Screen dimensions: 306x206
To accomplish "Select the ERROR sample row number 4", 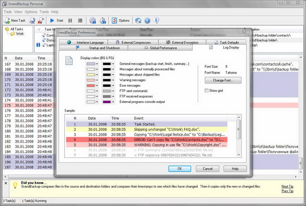I will (147, 140).
